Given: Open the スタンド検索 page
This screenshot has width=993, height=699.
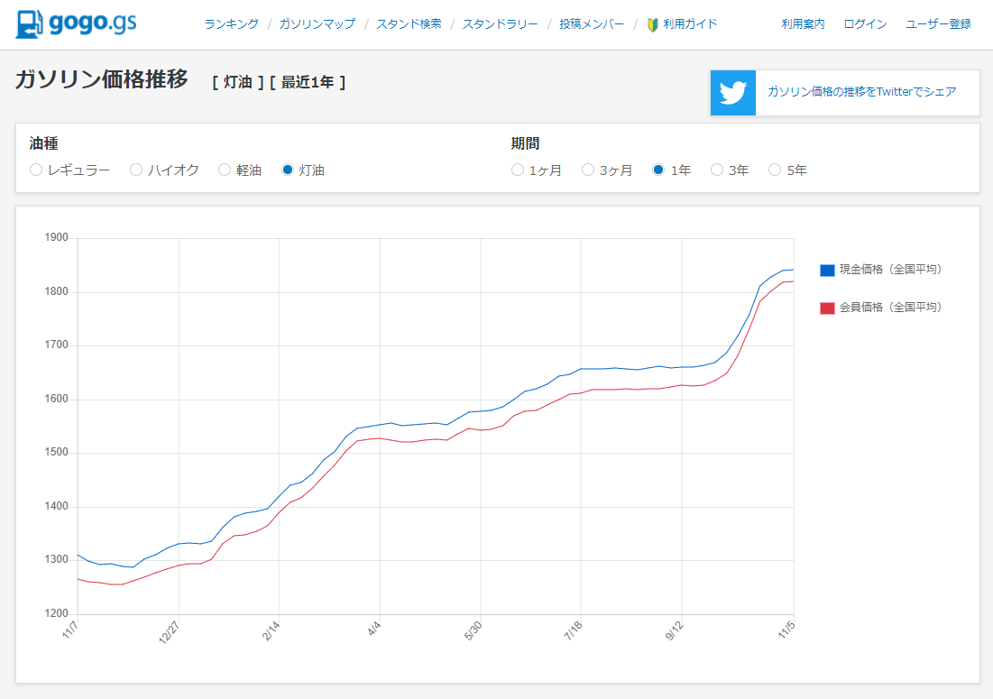Looking at the screenshot, I should 409,24.
